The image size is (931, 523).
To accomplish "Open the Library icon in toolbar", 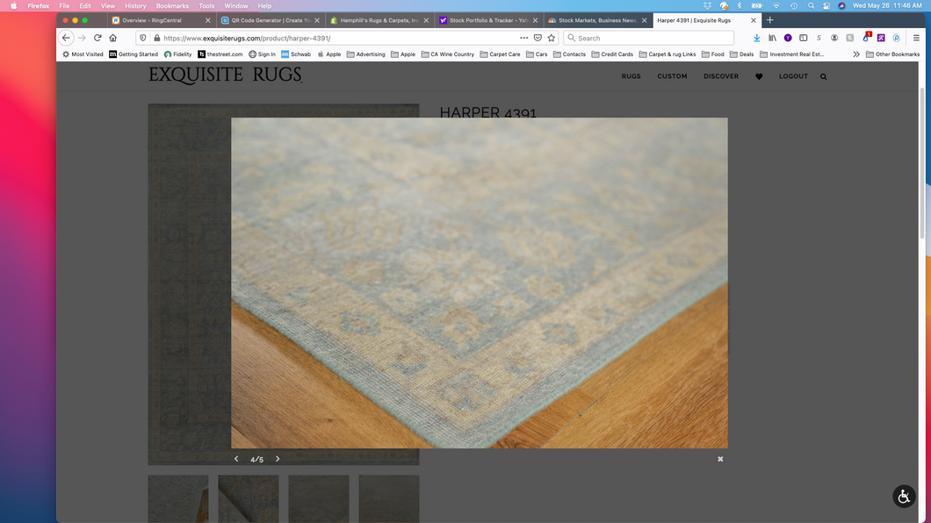I will click(x=772, y=38).
